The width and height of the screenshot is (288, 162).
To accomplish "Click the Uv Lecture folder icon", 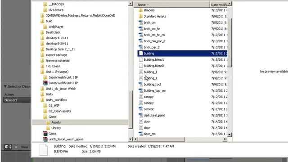I will pyautogui.click(x=45, y=10).
